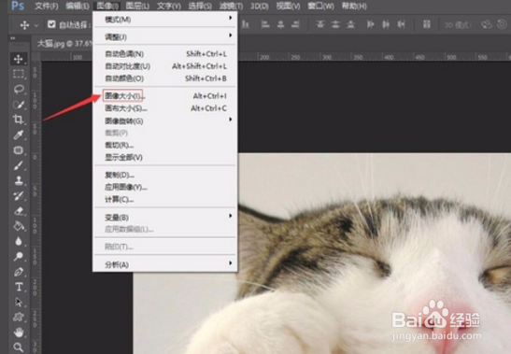Choose 裁切(R) menu item
Image resolution: width=511 pixels, height=354 pixels.
165,145
